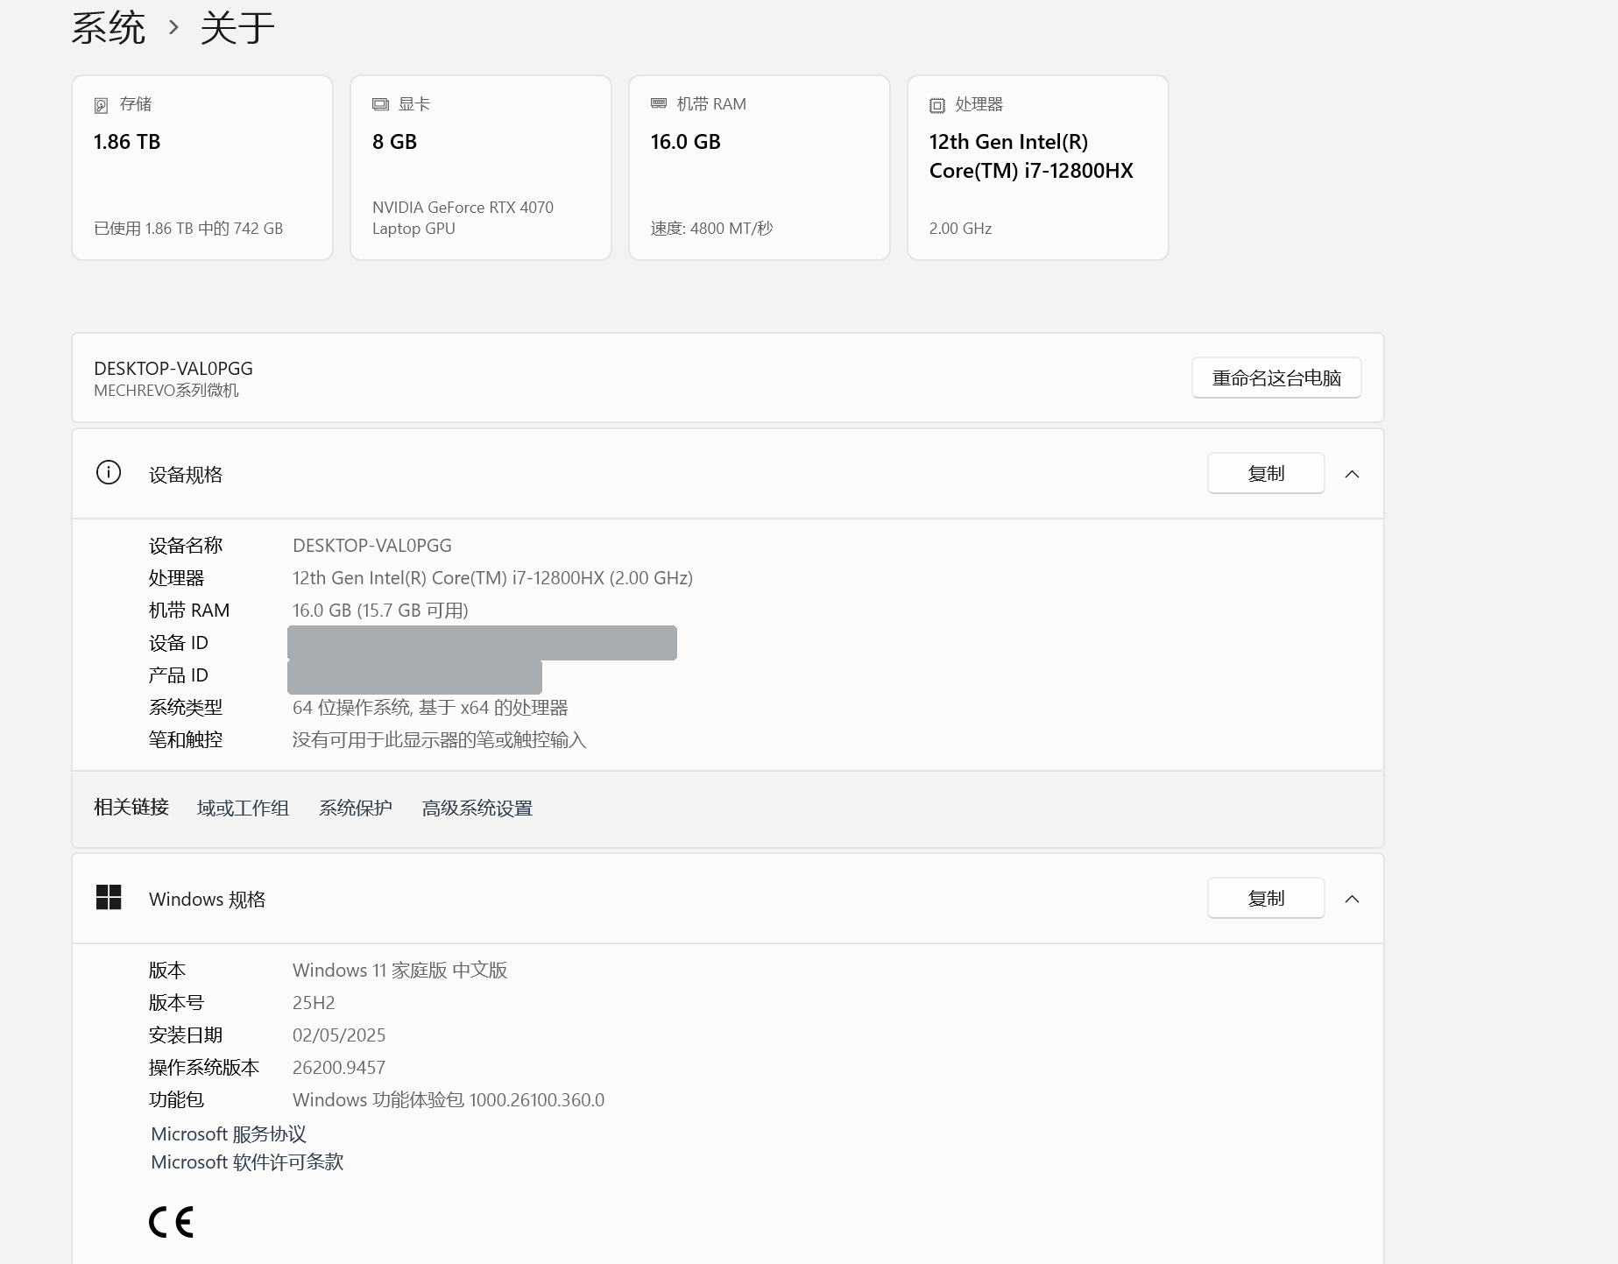Click the NVIDIA GeForce RTX 4070 Laptop GPU text
The width and height of the screenshot is (1618, 1264).
[x=463, y=218]
